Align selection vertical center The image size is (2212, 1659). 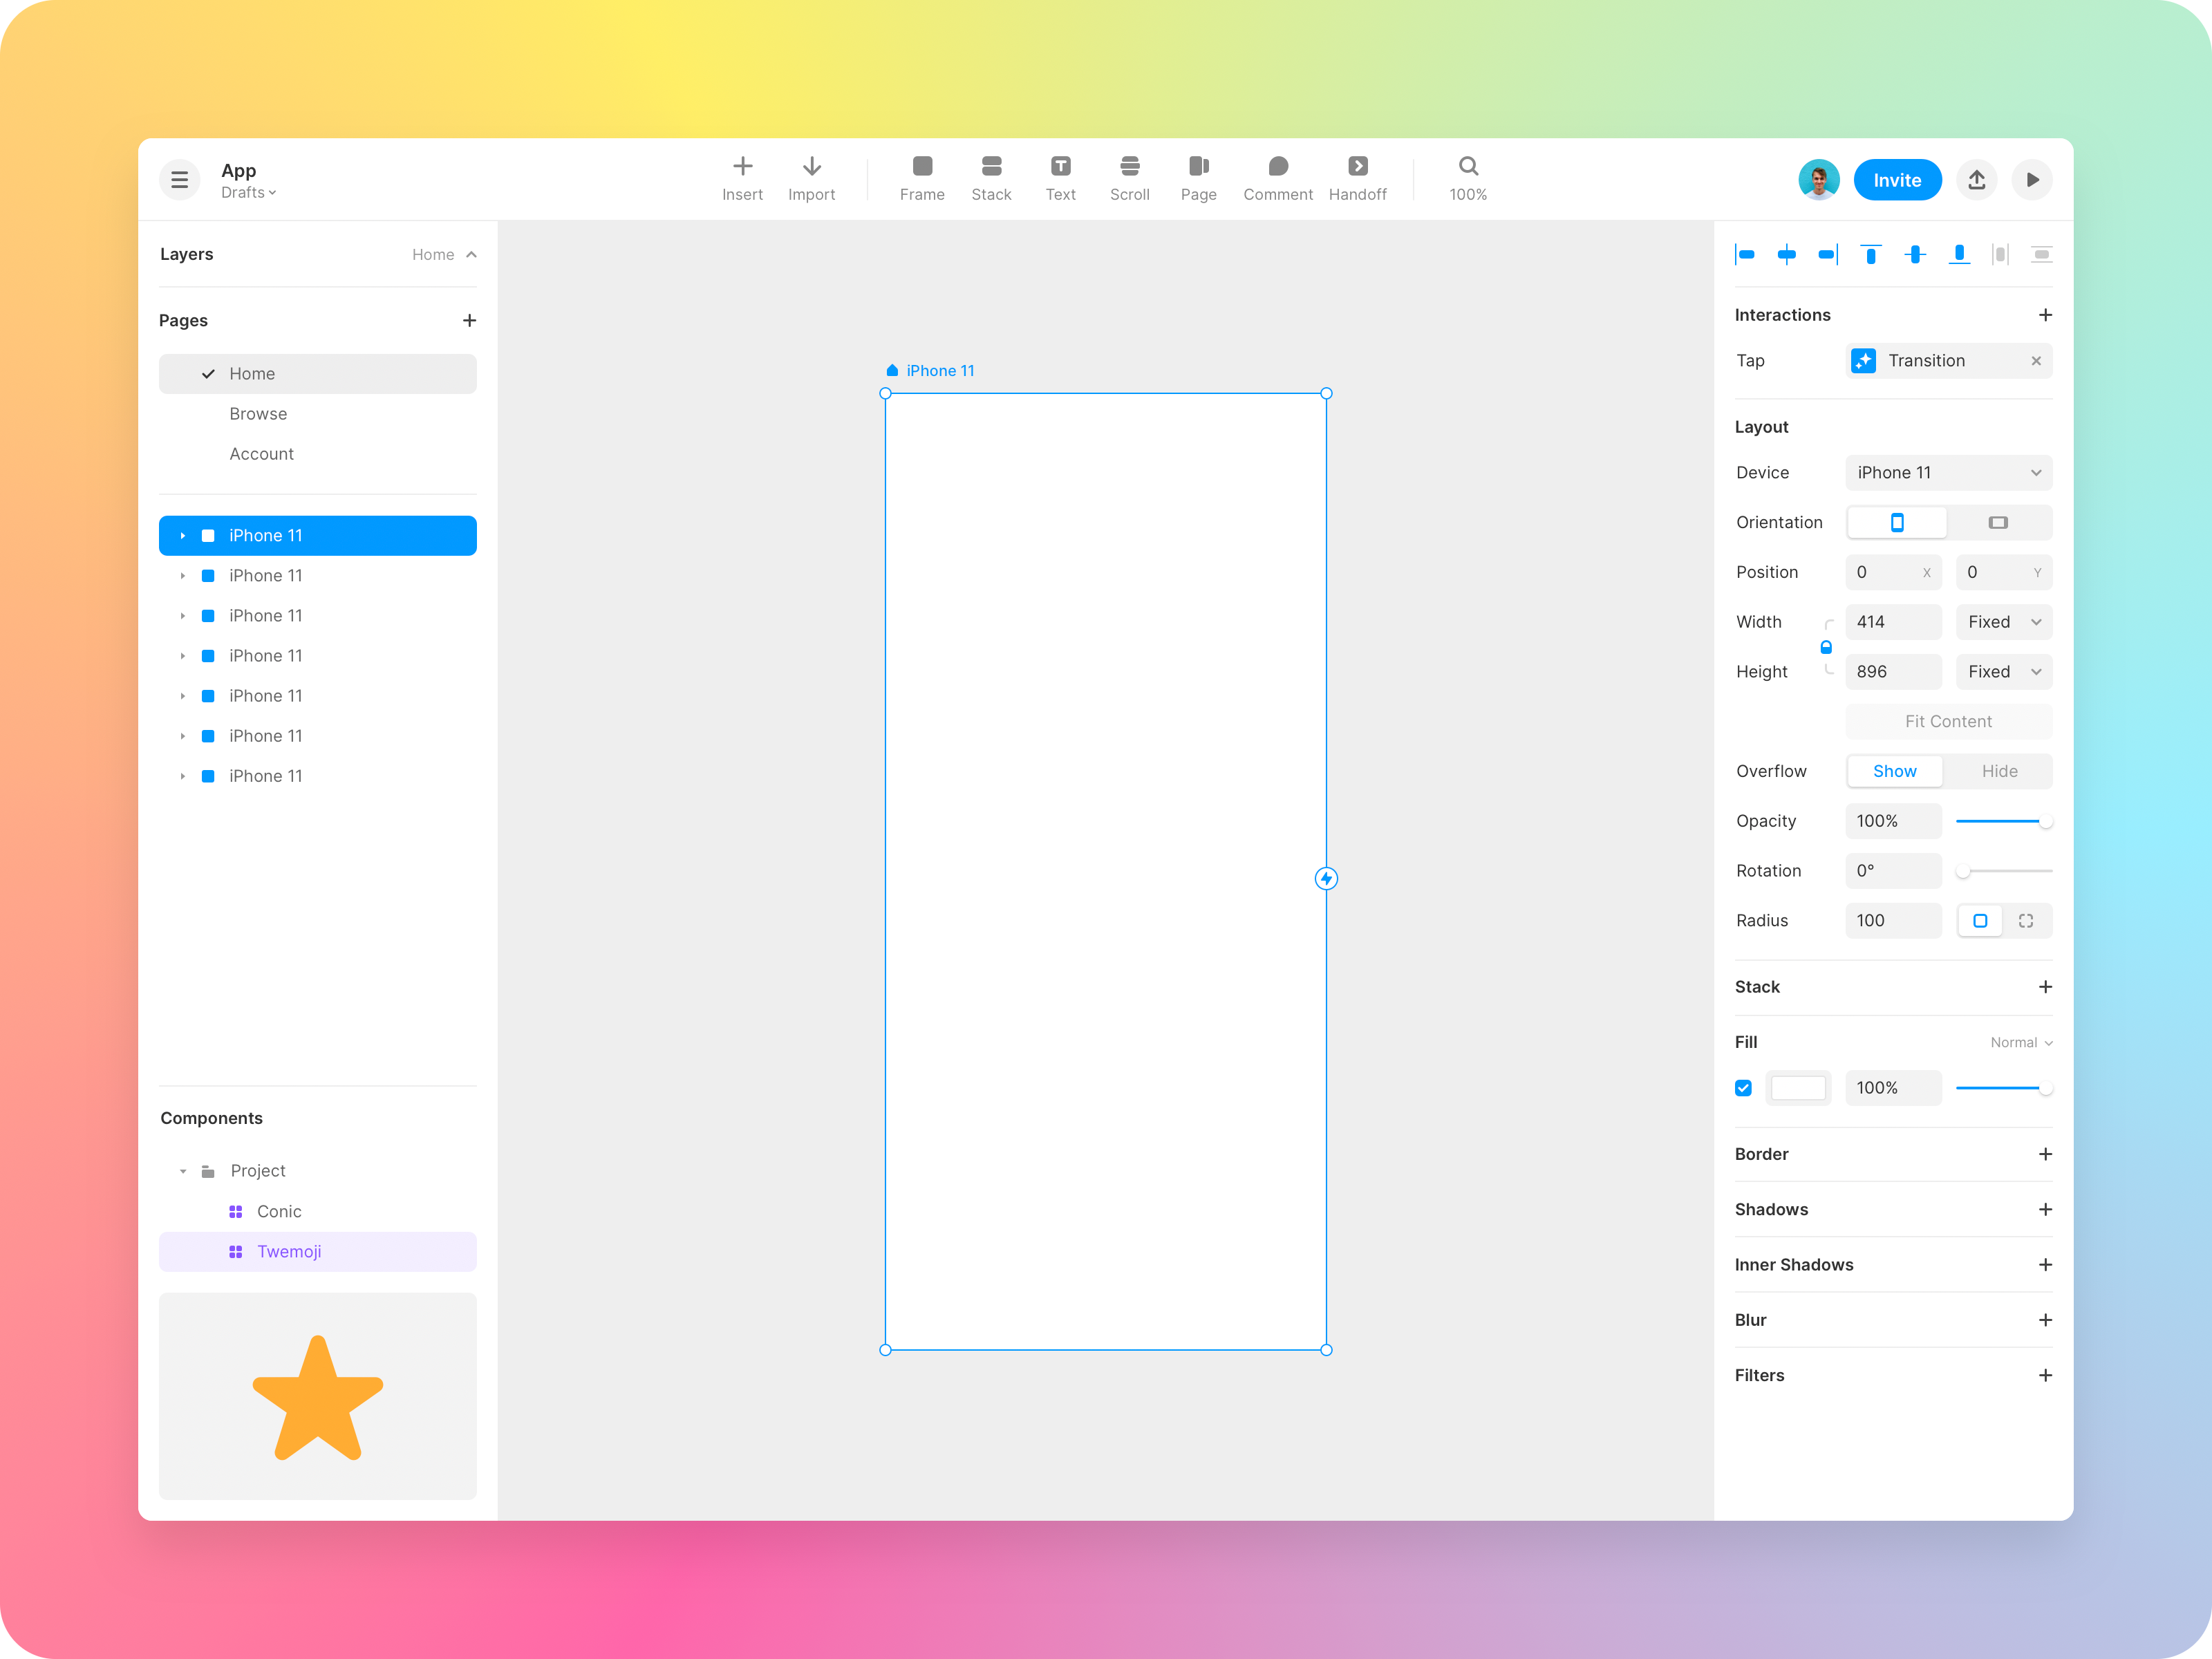pos(1914,255)
